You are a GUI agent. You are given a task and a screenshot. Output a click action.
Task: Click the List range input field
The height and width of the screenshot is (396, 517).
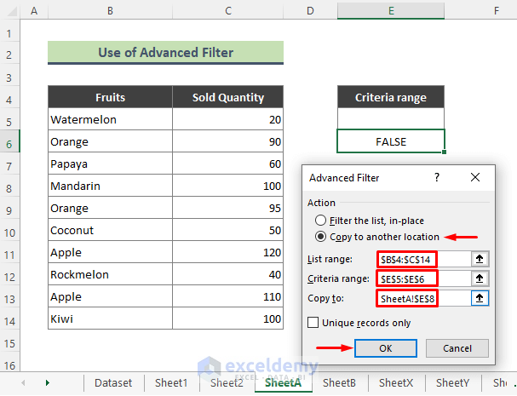[421, 259]
